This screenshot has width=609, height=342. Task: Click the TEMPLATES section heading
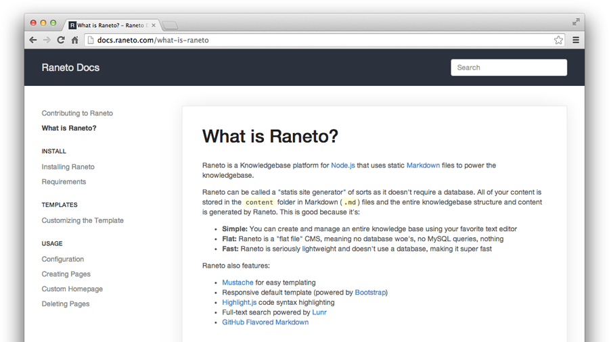(x=60, y=205)
